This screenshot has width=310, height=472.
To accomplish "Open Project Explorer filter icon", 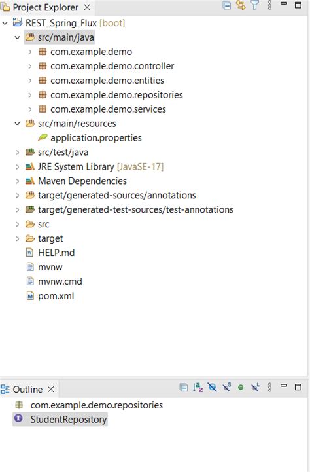I will [254, 5].
